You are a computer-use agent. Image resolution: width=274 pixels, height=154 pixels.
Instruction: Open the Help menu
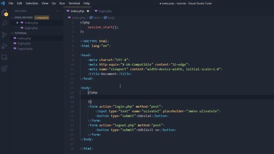(x=86, y=3)
